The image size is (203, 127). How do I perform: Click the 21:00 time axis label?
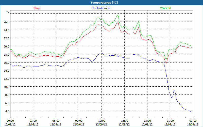170,121
